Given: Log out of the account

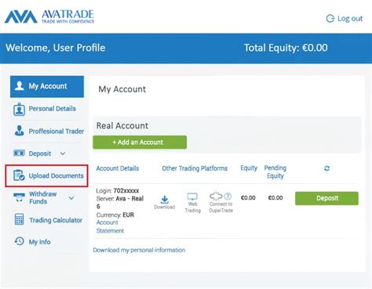Looking at the screenshot, I should click(345, 18).
